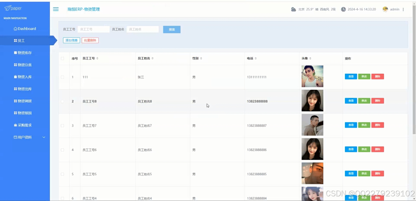Image resolution: width=416 pixels, height=201 pixels.
Task: Select the checkbox on 张三's row
Action: [x=63, y=77]
